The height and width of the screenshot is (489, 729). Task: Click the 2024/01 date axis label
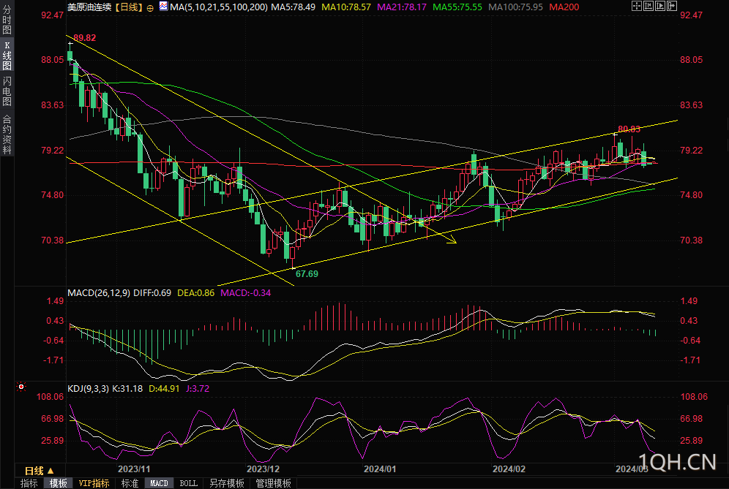380,469
